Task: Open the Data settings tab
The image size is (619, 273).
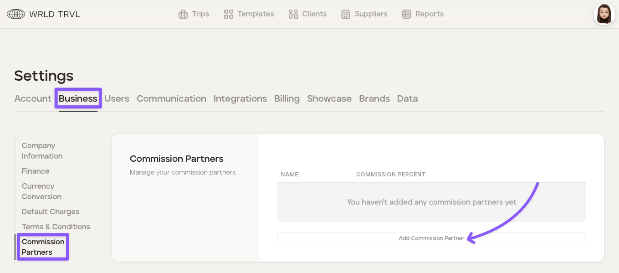Action: (x=407, y=98)
